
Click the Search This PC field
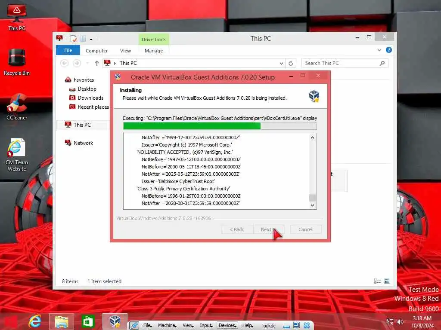pos(345,63)
